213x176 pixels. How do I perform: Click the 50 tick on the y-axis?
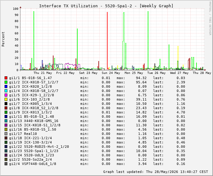[17, 39]
